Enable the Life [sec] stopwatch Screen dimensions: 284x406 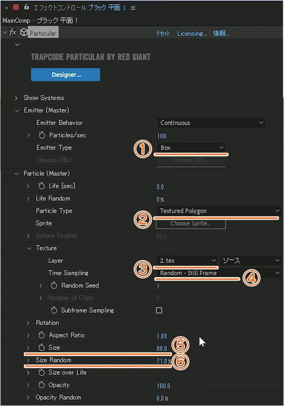tap(41, 186)
